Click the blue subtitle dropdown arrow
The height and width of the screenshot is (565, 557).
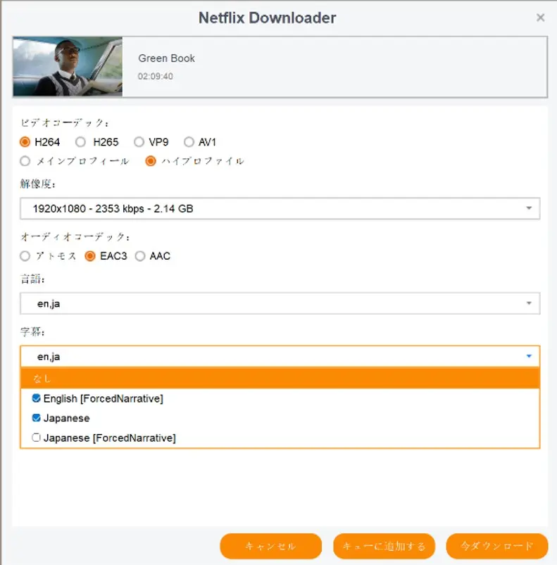click(529, 356)
